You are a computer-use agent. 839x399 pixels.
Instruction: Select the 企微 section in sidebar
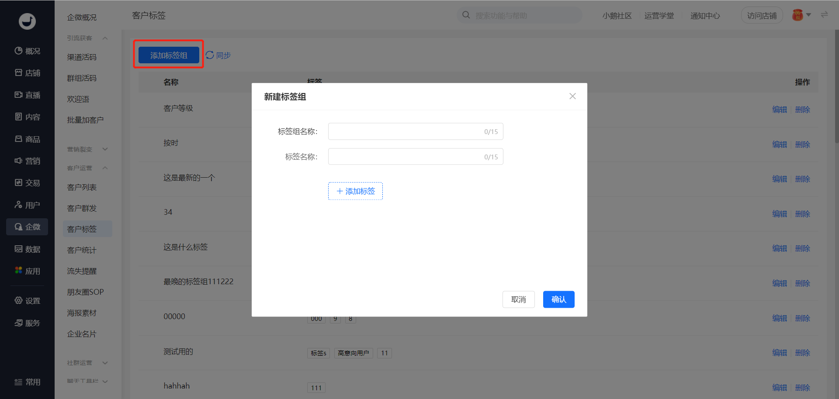click(27, 227)
